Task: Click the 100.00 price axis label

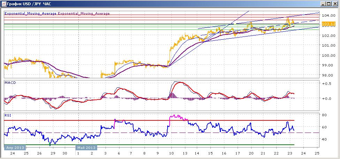Action: click(329, 55)
